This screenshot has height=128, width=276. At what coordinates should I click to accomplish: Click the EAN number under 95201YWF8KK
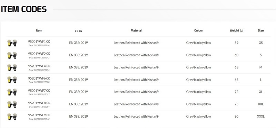(39, 107)
